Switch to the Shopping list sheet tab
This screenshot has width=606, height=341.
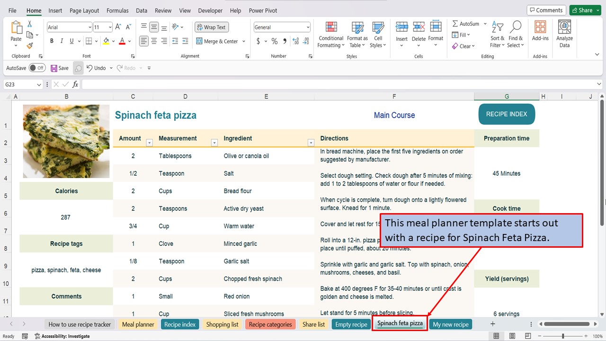coord(222,324)
